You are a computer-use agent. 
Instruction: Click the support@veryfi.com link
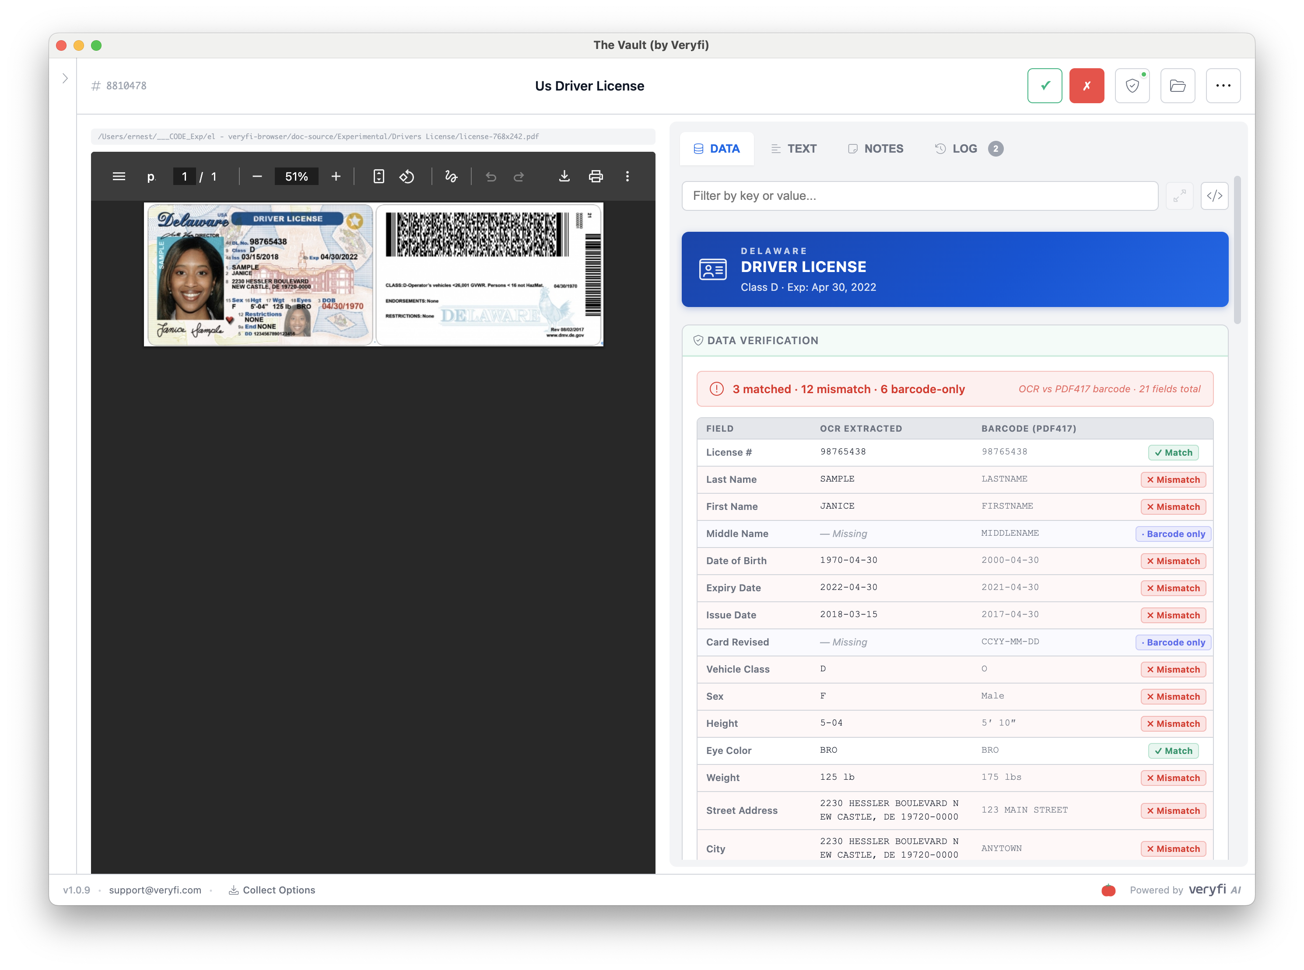155,890
